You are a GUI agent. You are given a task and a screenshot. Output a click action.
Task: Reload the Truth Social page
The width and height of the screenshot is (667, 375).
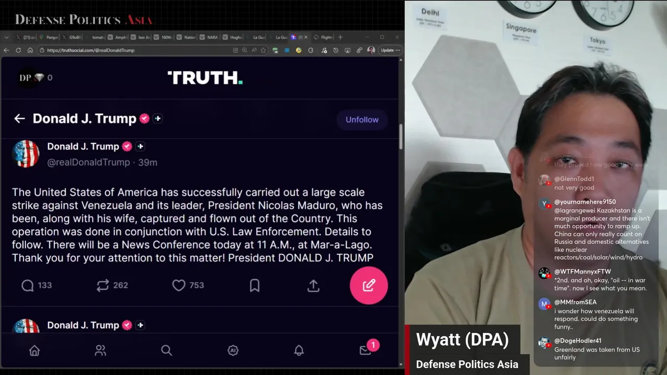click(x=18, y=50)
